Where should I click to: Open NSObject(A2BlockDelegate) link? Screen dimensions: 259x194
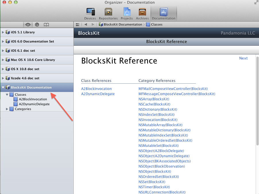161,151
